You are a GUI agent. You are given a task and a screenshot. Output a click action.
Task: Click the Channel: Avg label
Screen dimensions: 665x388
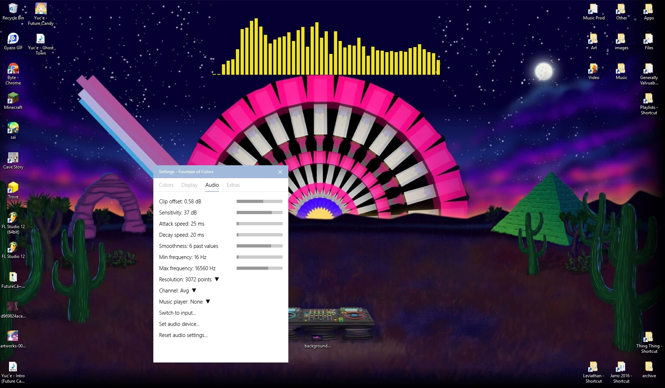[174, 291]
